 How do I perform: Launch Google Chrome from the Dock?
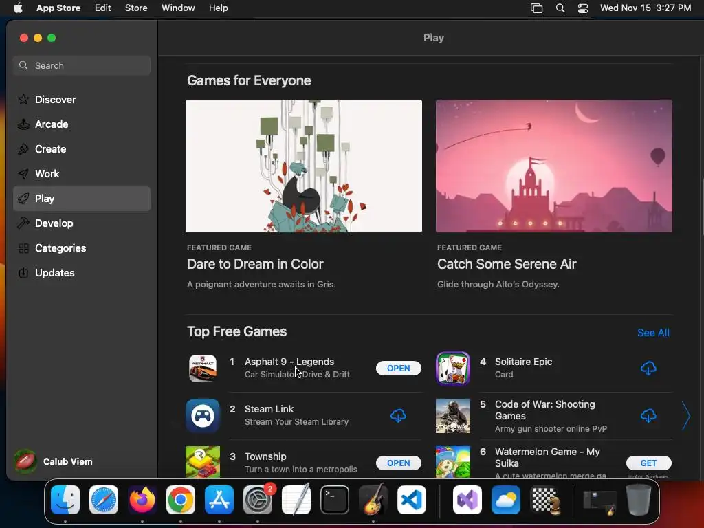pos(181,500)
